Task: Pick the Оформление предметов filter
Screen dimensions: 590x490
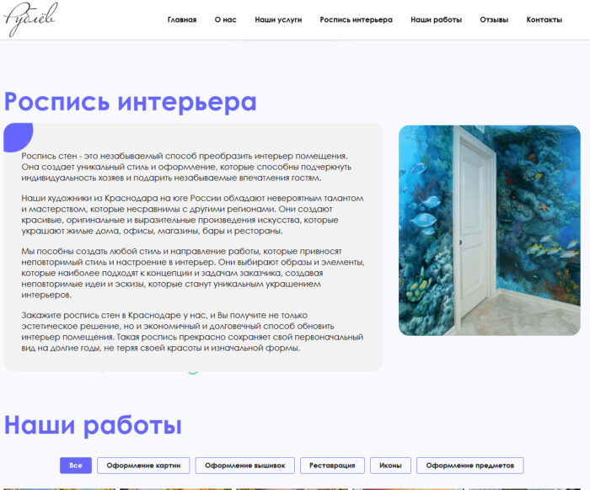Action: (469, 466)
